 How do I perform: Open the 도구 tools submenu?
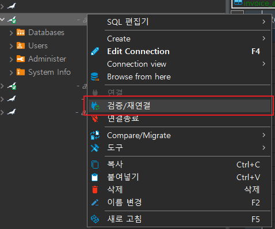[179, 148]
